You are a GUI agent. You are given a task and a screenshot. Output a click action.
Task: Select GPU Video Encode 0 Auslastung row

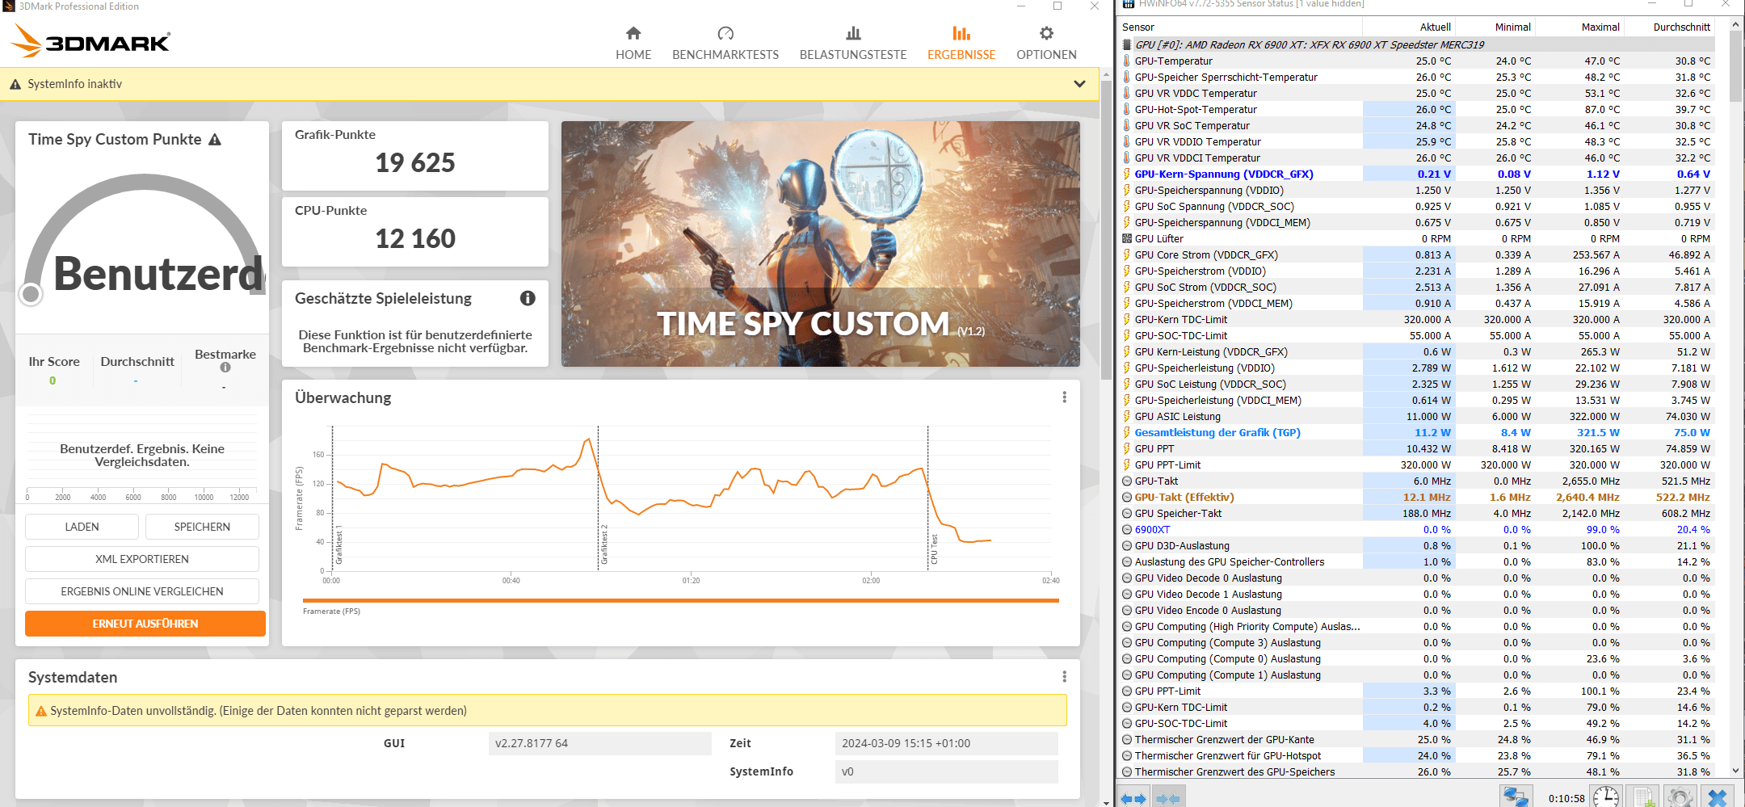[1418, 610]
